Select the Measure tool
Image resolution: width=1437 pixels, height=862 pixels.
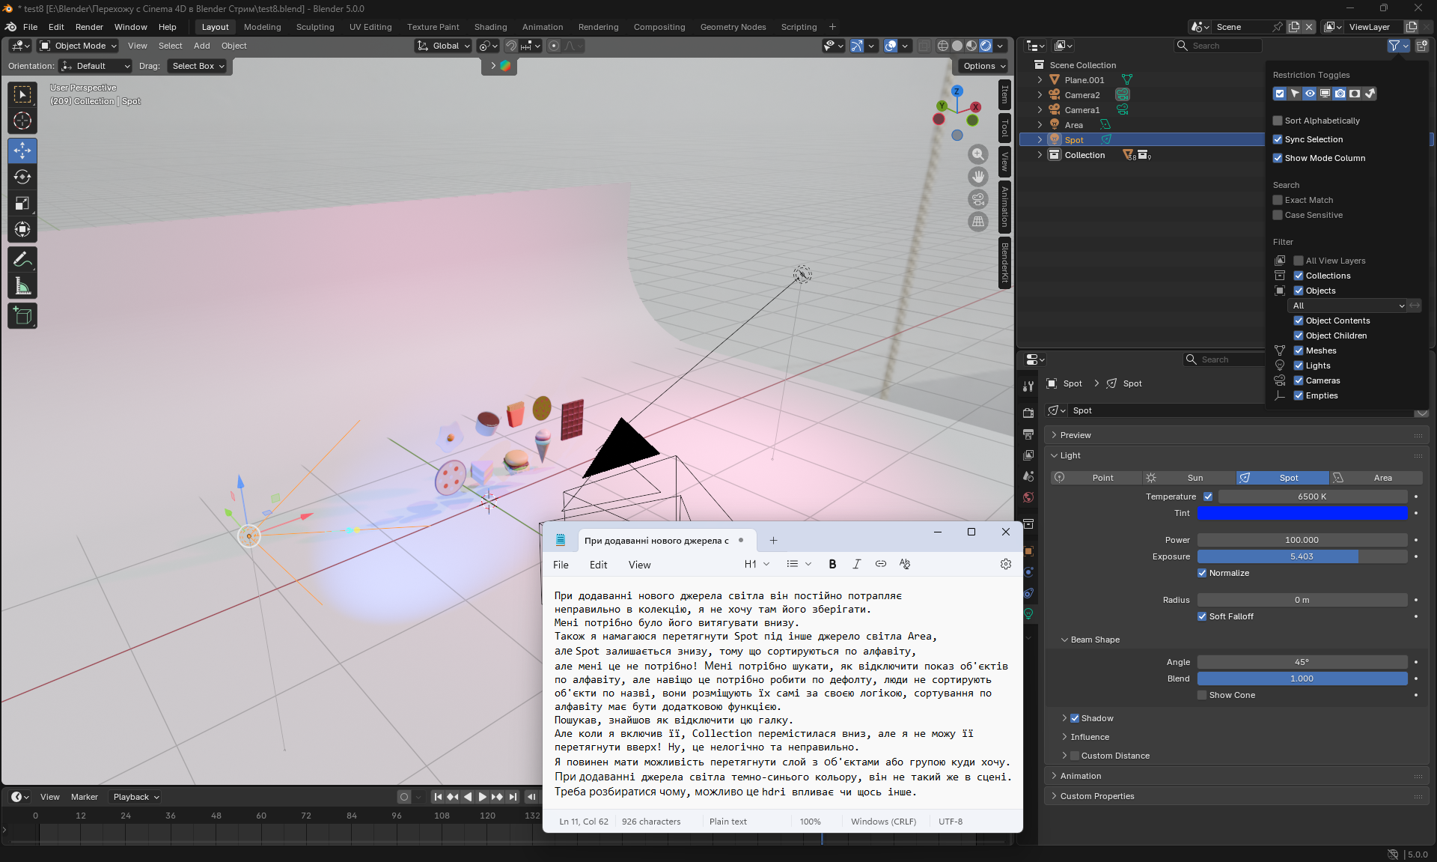pos(22,286)
